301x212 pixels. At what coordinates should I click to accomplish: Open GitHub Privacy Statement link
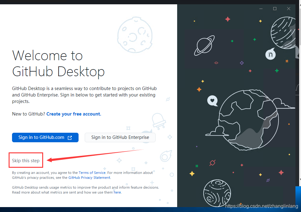coord(89,178)
